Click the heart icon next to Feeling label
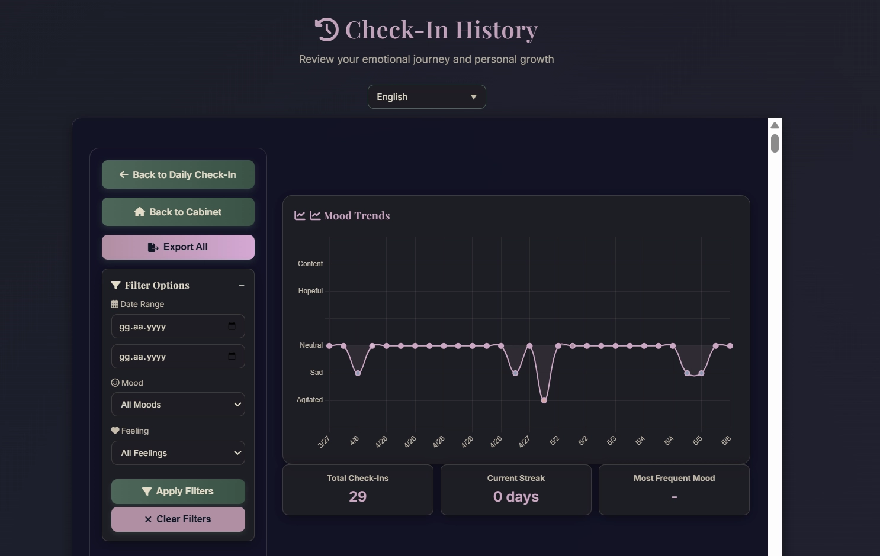 [x=115, y=431]
